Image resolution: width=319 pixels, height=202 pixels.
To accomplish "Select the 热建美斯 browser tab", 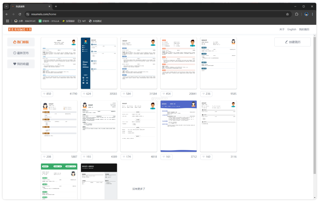I will 31,7.
